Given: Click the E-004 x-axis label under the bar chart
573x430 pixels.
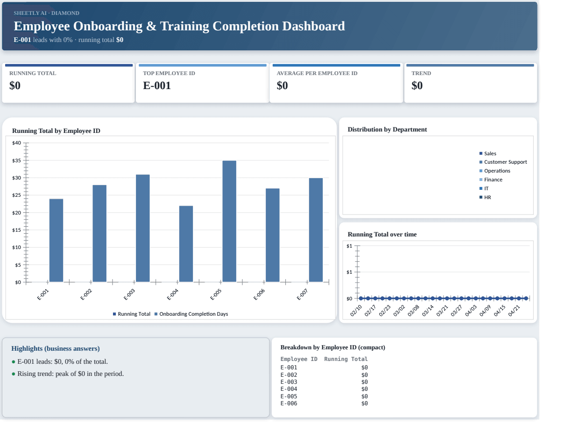Looking at the screenshot, I should [173, 295].
